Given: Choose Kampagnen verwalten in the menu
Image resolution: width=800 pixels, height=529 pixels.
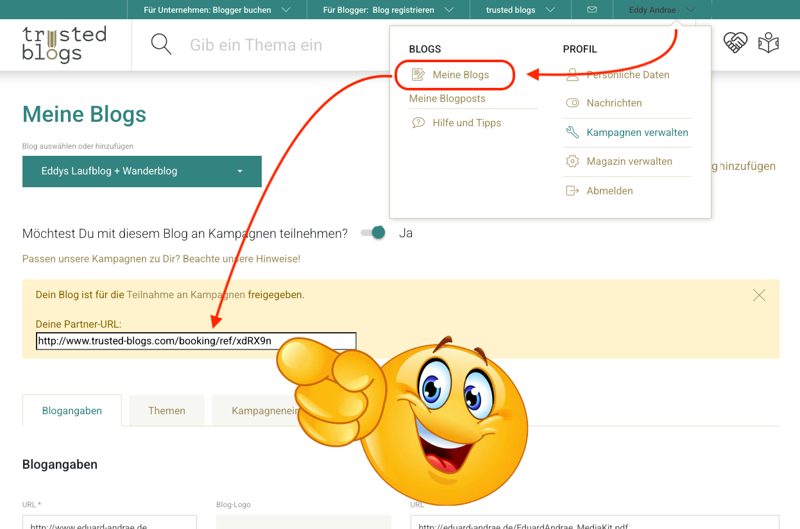Looking at the screenshot, I should [636, 133].
